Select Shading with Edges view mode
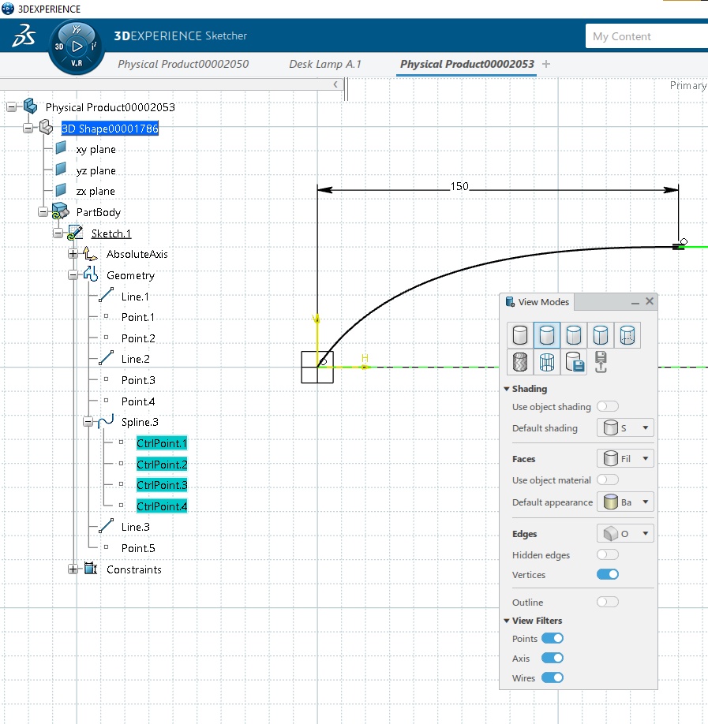708x724 pixels. [547, 335]
